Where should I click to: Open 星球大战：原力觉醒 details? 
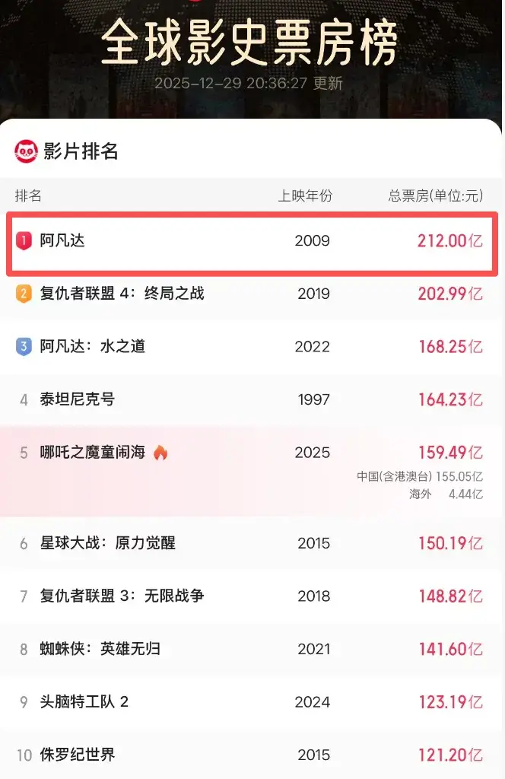click(107, 543)
